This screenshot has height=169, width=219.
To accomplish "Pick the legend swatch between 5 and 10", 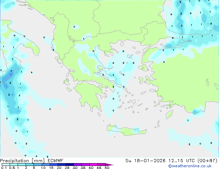I will 38,165.
